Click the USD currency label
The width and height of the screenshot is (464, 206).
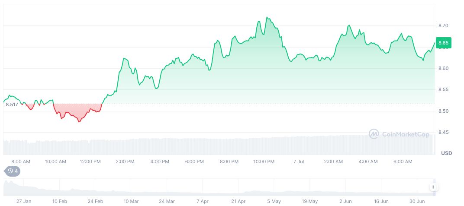click(x=446, y=153)
